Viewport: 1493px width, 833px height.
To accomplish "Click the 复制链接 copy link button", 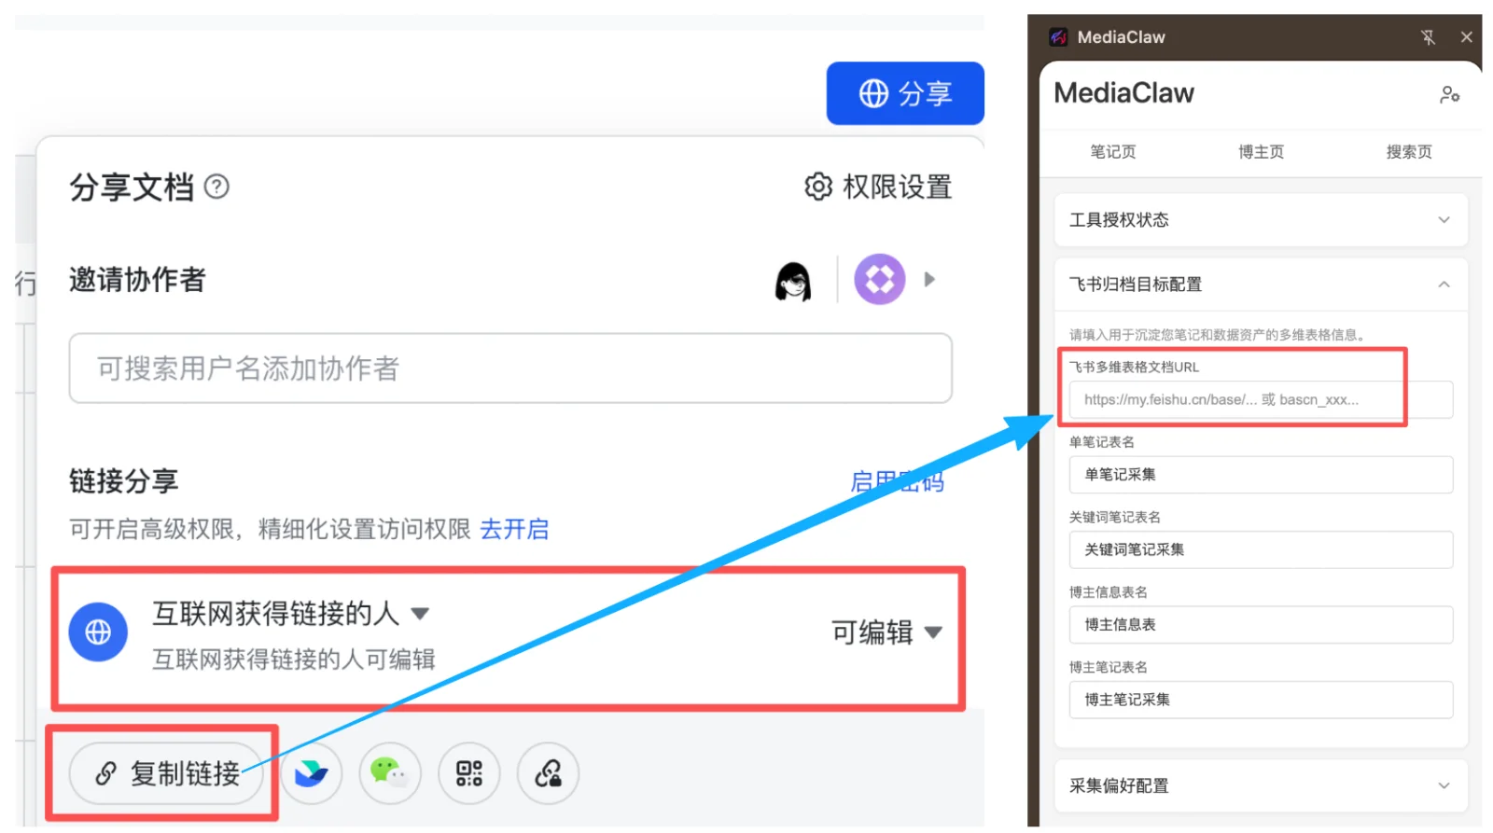I will click(167, 773).
